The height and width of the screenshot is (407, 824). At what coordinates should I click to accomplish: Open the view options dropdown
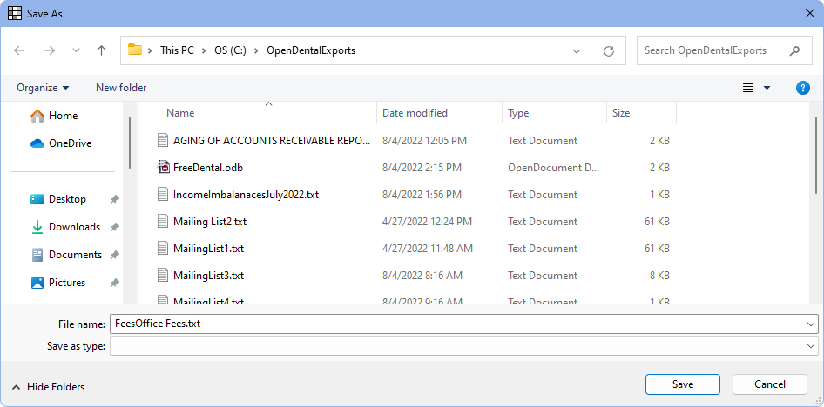767,88
